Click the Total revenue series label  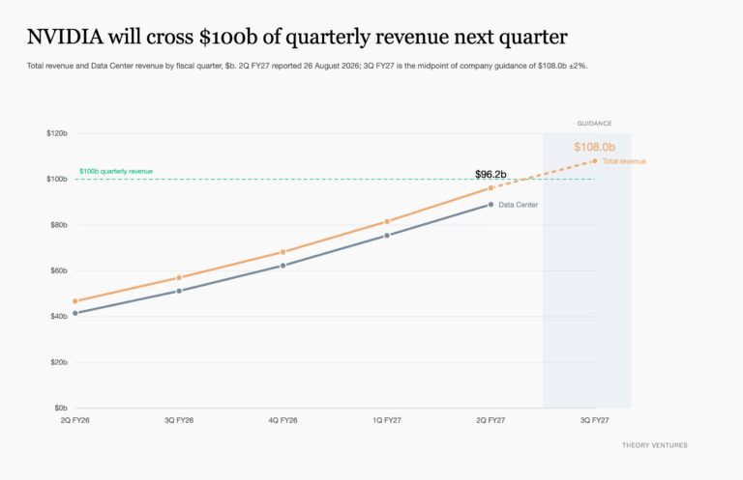click(x=624, y=161)
